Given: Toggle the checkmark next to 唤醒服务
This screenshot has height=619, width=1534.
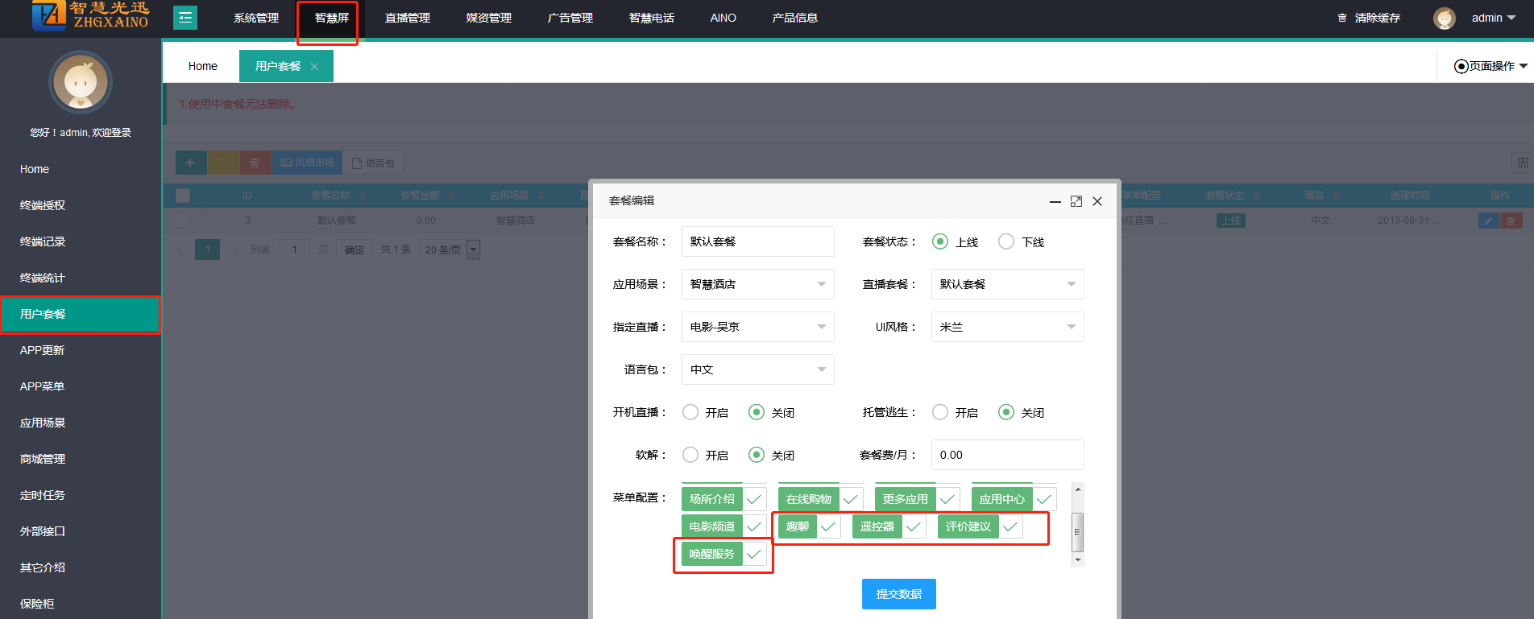Looking at the screenshot, I should 754,555.
